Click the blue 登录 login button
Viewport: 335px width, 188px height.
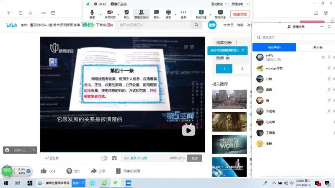(212, 25)
